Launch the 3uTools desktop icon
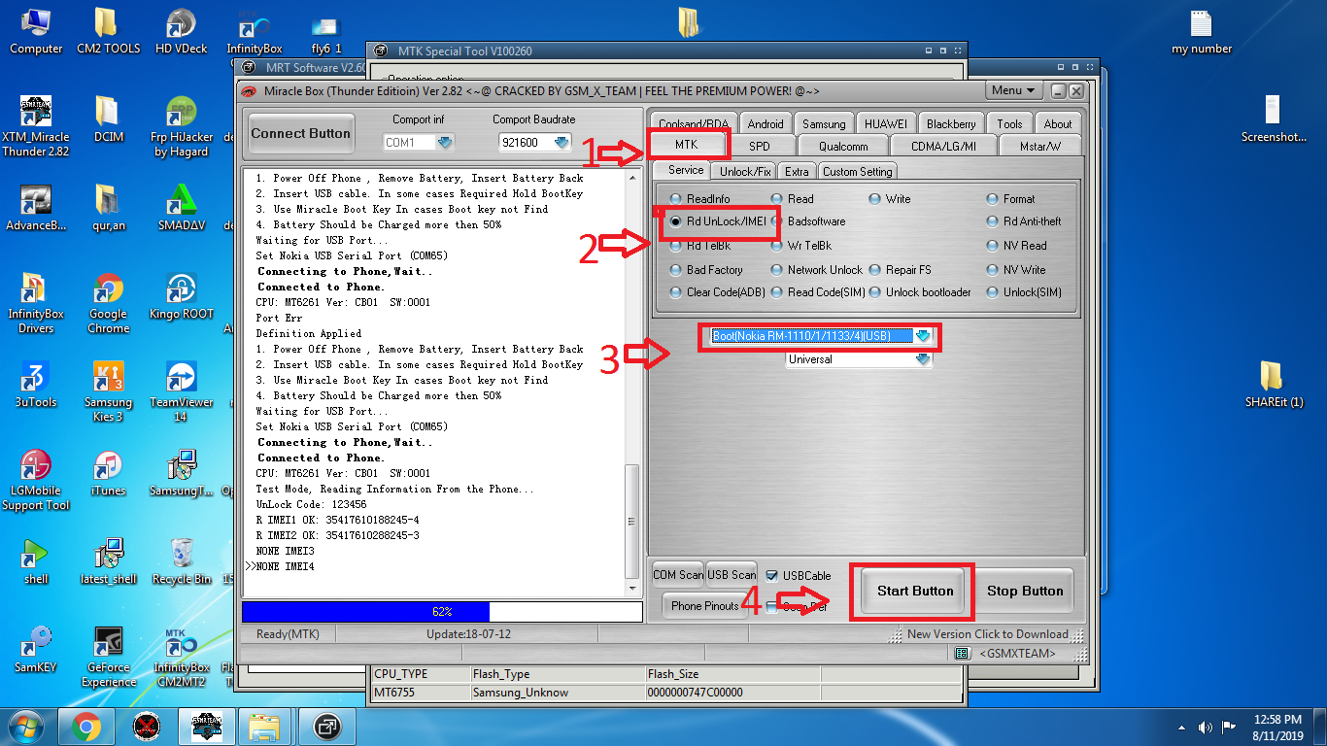1327x746 pixels. (36, 386)
